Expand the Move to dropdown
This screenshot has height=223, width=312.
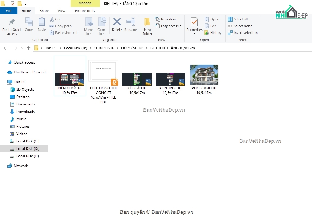(x=88, y=34)
